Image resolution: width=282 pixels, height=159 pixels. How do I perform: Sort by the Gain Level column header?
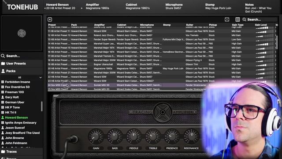coord(261,25)
